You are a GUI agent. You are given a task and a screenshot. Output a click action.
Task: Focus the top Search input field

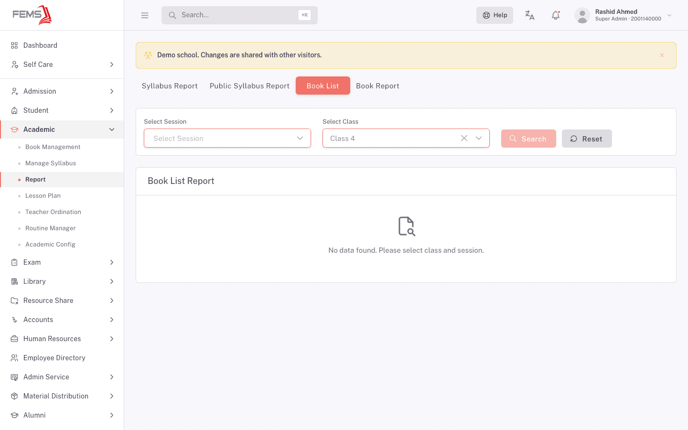[239, 15]
